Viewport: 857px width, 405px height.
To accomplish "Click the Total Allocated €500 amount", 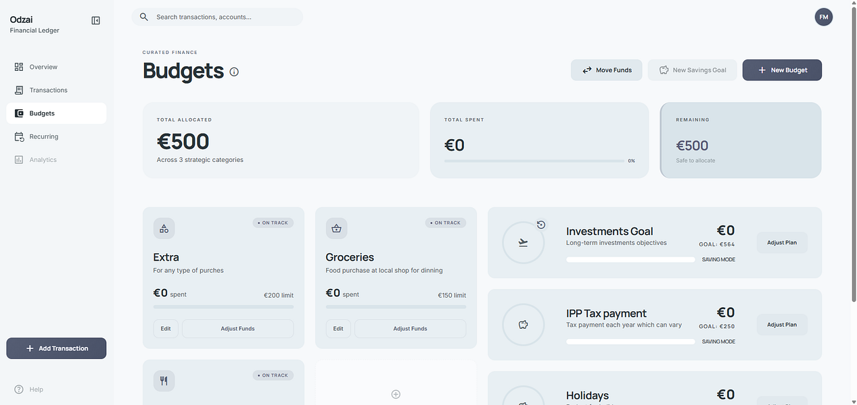I will tap(183, 142).
